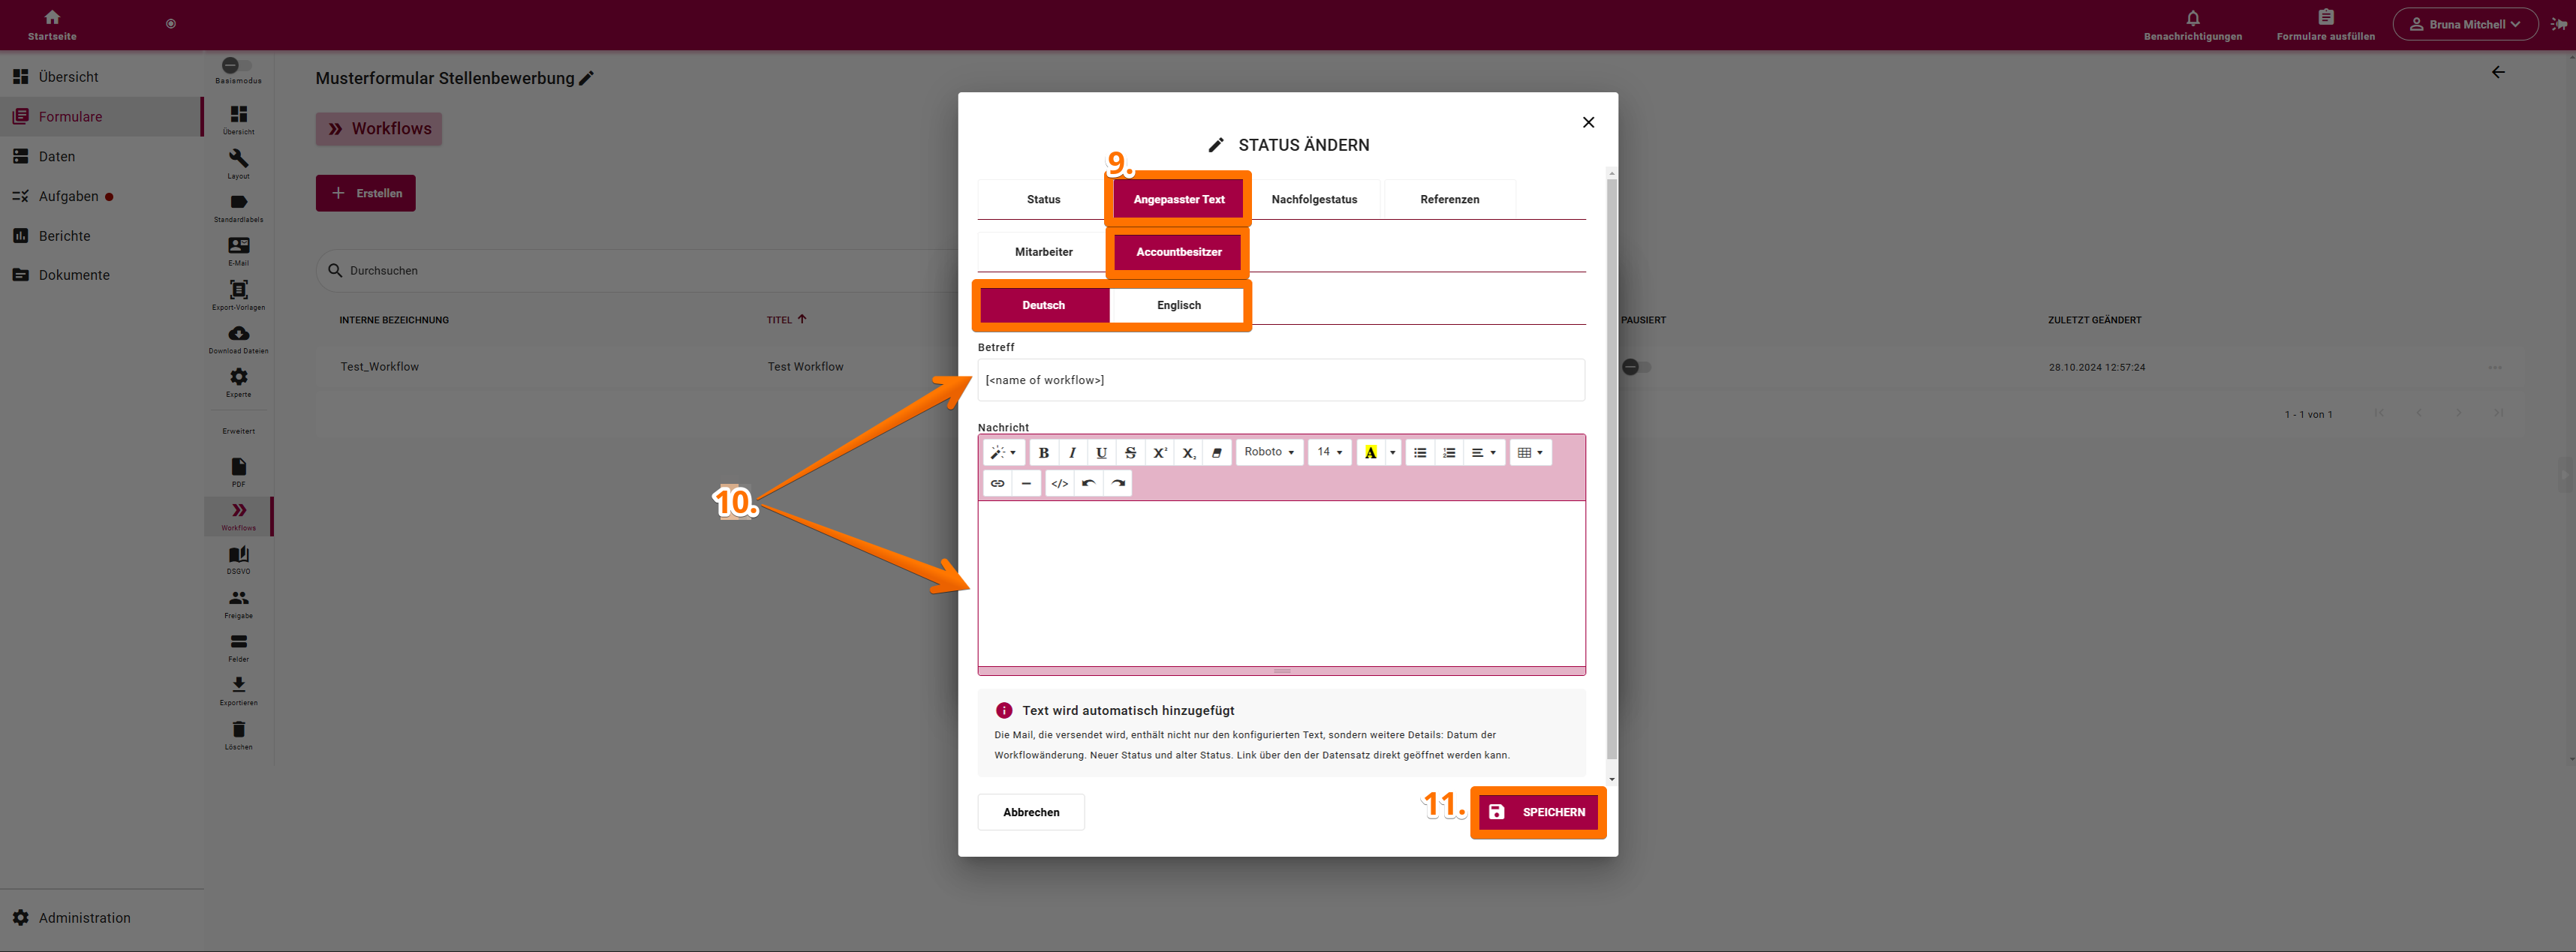The height and width of the screenshot is (952, 2576).
Task: Open Roboto font family dropdown
Action: [x=1269, y=453]
